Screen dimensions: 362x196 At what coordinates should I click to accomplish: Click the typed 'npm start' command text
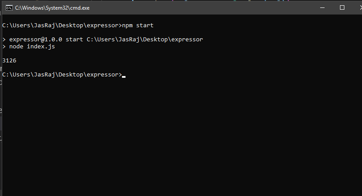[x=137, y=25]
